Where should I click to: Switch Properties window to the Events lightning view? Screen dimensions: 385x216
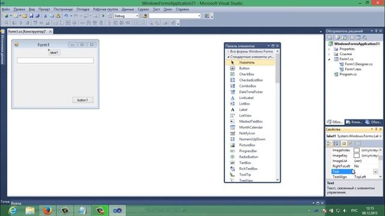click(350, 143)
